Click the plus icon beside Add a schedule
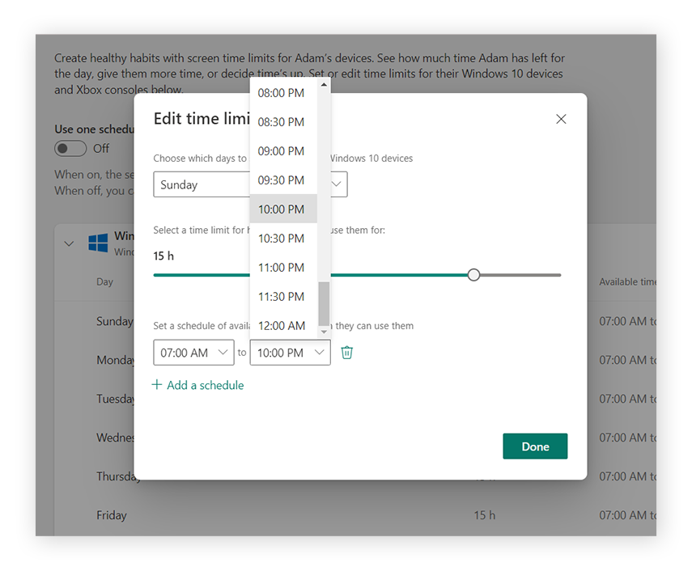692x571 pixels. coord(155,385)
